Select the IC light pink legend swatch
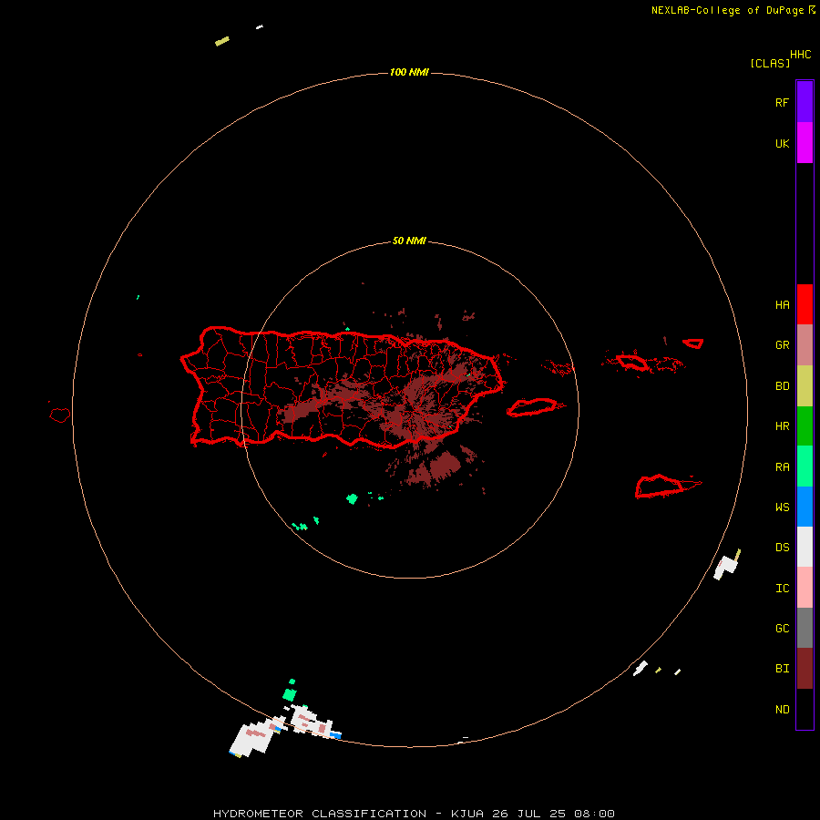This screenshot has height=820, width=820. (805, 588)
